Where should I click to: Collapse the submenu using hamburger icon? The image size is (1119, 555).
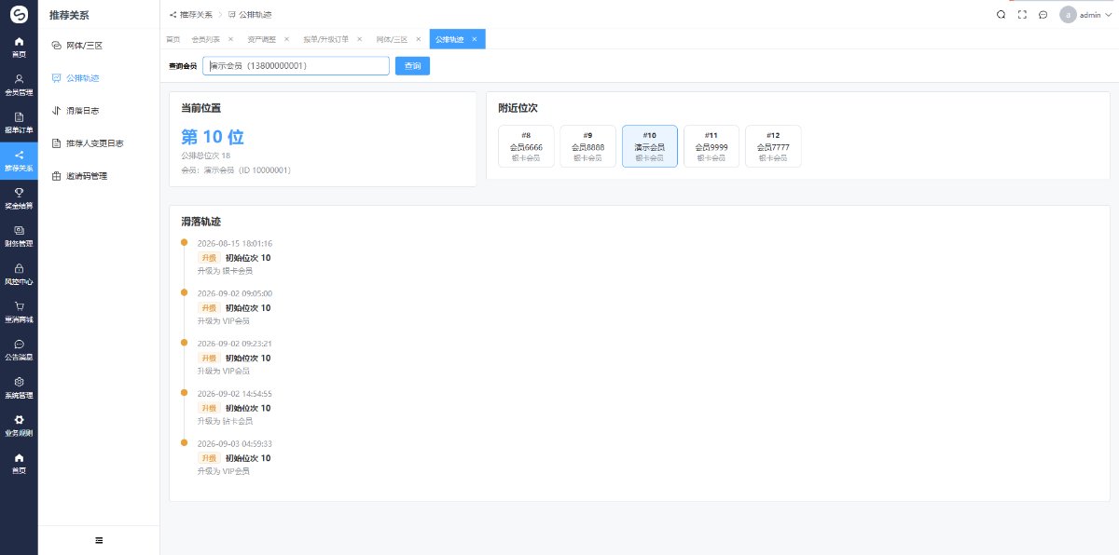99,540
